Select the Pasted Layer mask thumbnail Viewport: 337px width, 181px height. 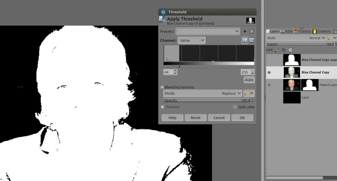click(x=310, y=85)
